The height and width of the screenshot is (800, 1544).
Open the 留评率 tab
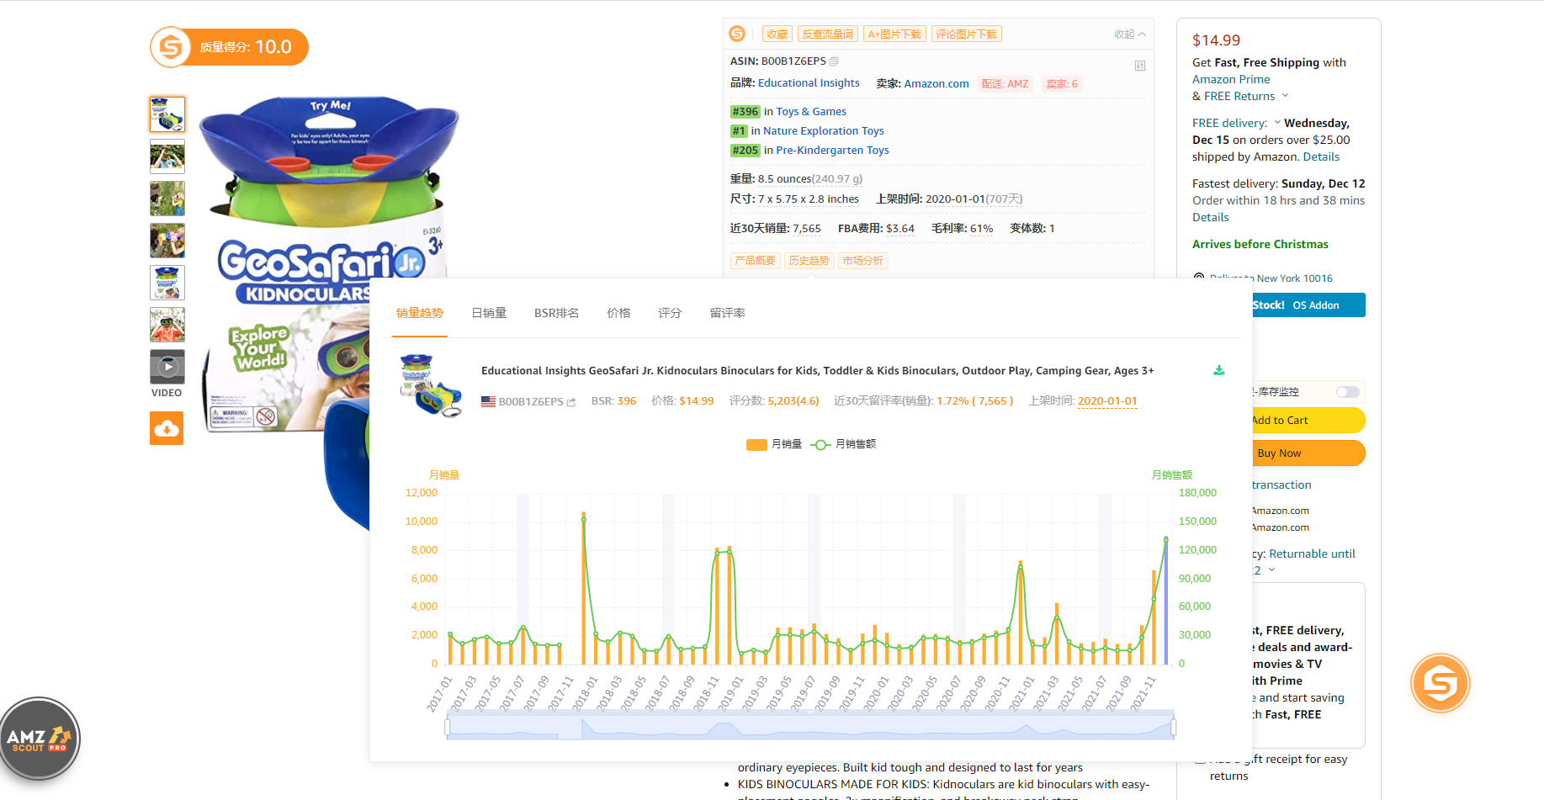pyautogui.click(x=727, y=313)
